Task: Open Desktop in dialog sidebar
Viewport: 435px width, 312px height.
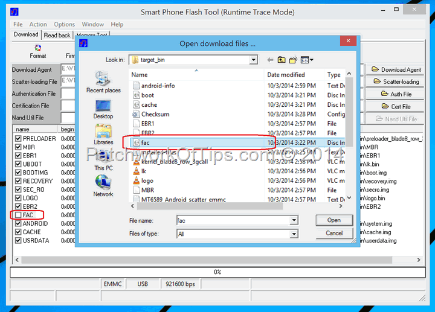Action: click(103, 109)
